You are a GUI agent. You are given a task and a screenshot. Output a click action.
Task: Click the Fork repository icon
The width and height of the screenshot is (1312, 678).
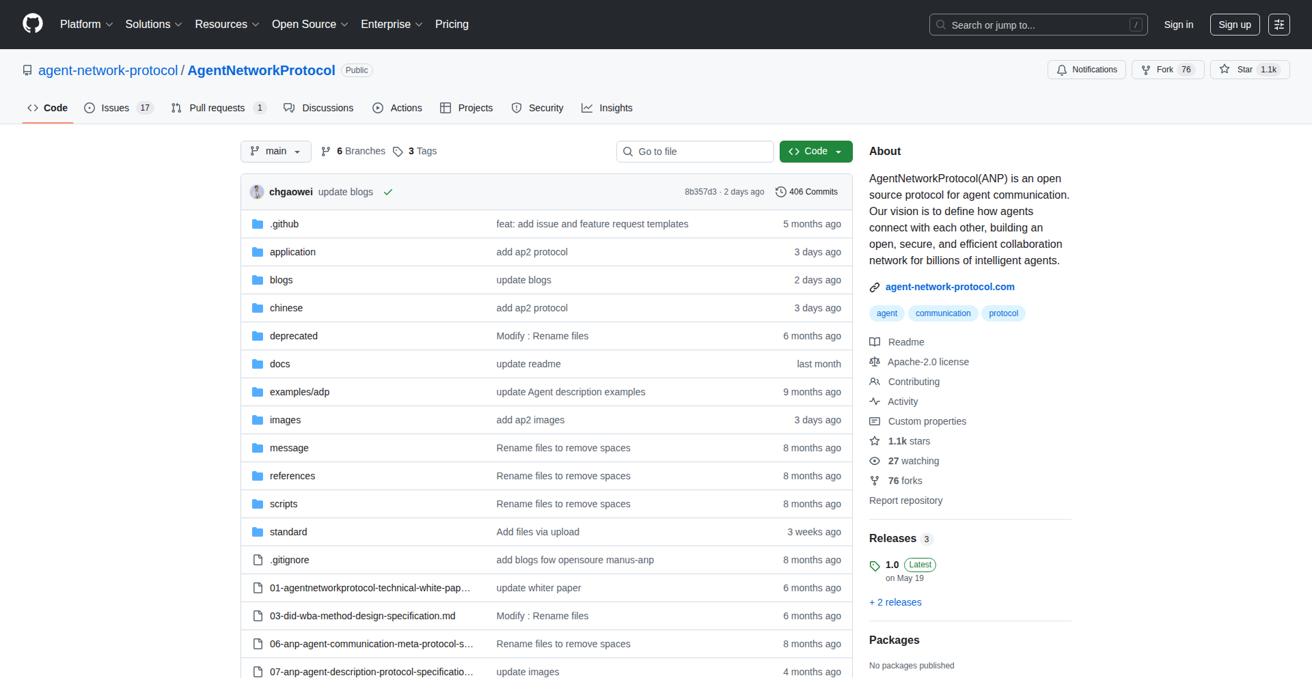[x=1146, y=70]
